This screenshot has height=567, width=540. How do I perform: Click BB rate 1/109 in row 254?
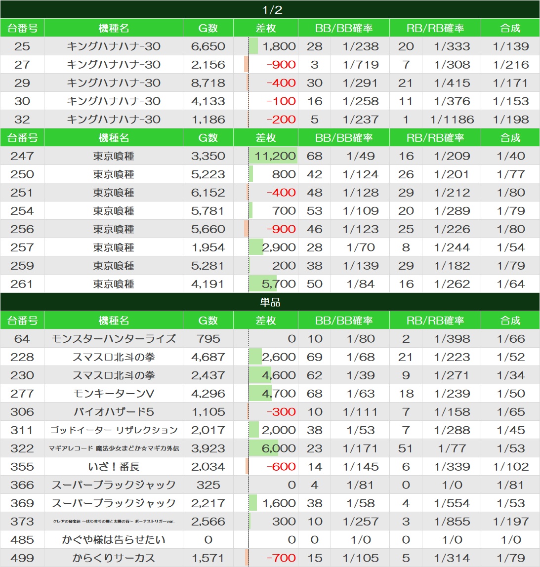pyautogui.click(x=361, y=211)
